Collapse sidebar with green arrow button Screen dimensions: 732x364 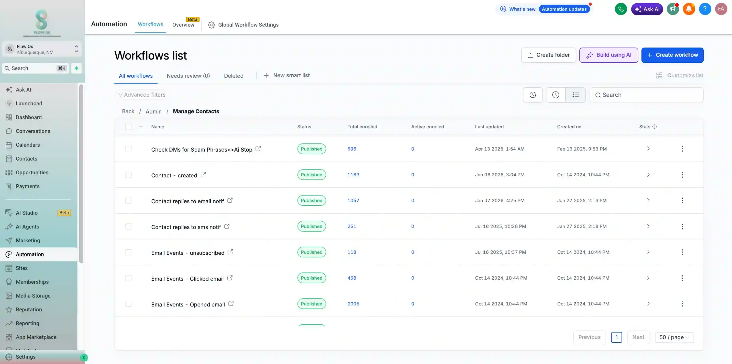pyautogui.click(x=84, y=357)
